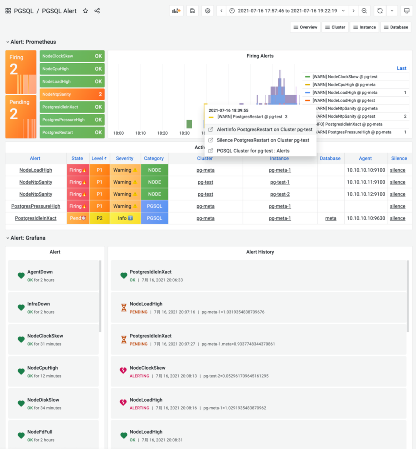The height and width of the screenshot is (449, 416).
Task: Select the NodeNtpSanity status showing 2
Action: click(72, 94)
